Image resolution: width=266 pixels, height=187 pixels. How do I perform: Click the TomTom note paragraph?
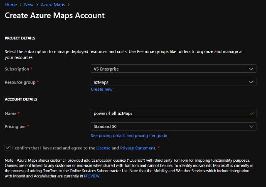click(x=129, y=168)
